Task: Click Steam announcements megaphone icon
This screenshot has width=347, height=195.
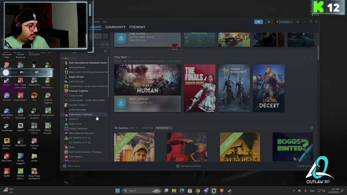Action: (x=258, y=22)
